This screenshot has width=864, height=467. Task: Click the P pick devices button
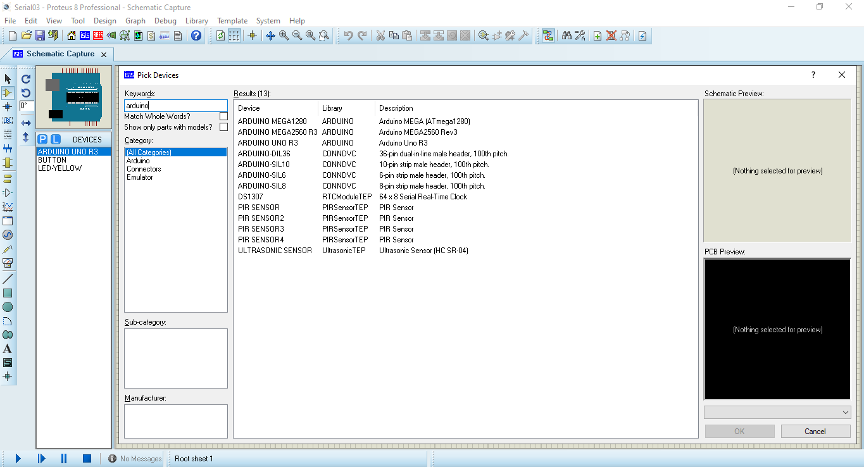42,139
